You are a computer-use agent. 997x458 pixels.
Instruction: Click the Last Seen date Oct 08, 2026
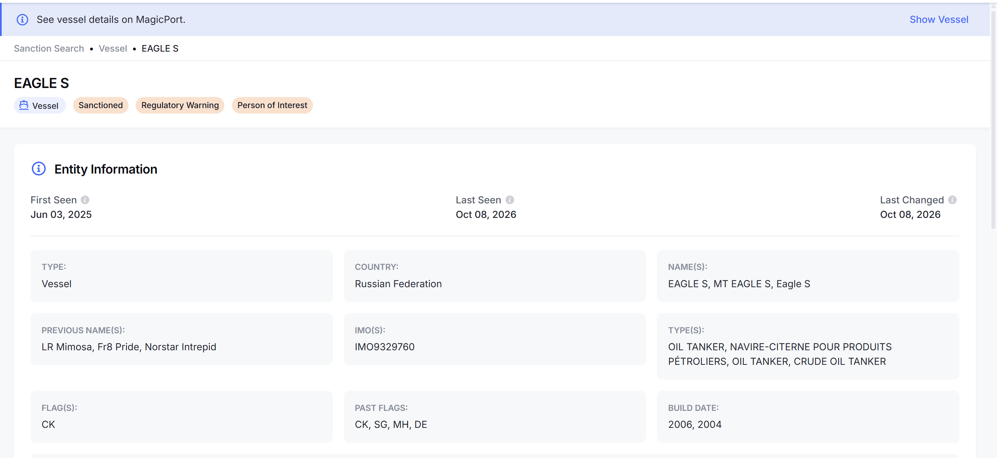(486, 215)
